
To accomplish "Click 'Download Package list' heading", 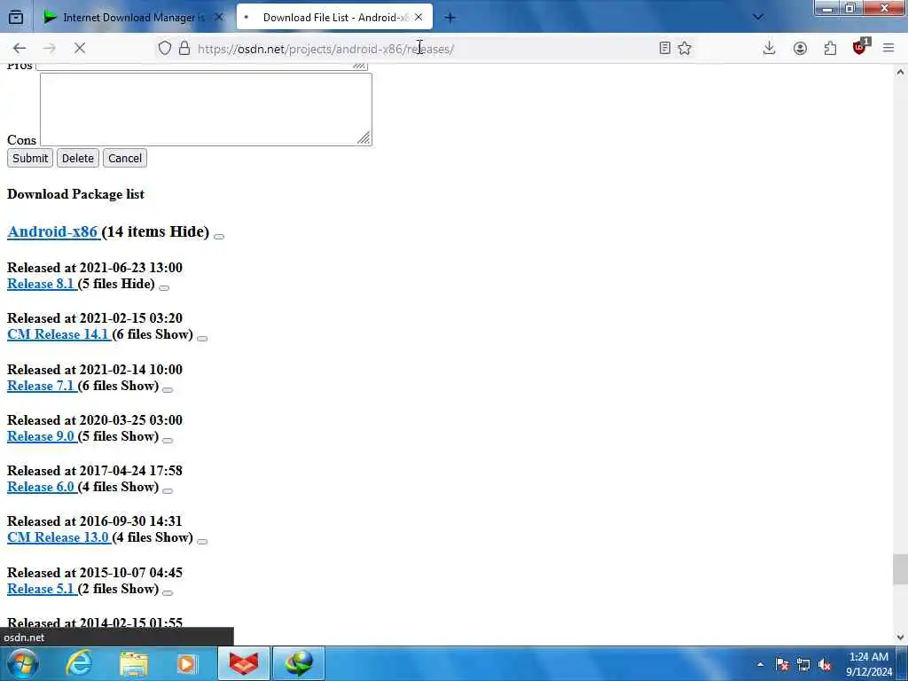I will (76, 194).
